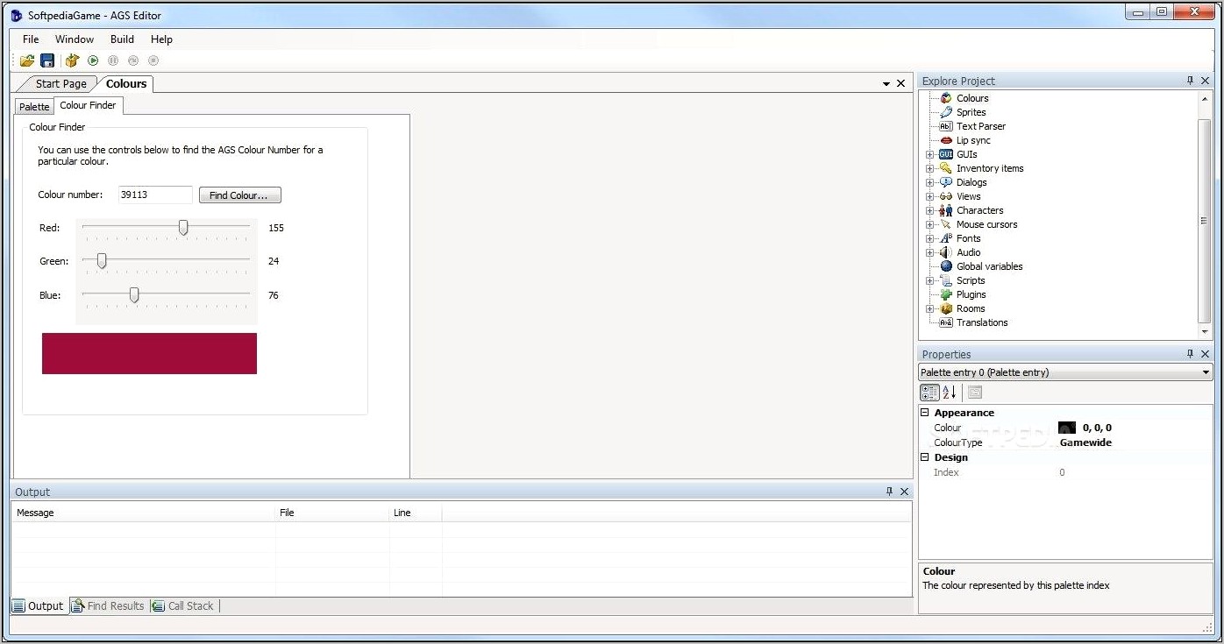Click the greyed Step Into icon

click(133, 60)
